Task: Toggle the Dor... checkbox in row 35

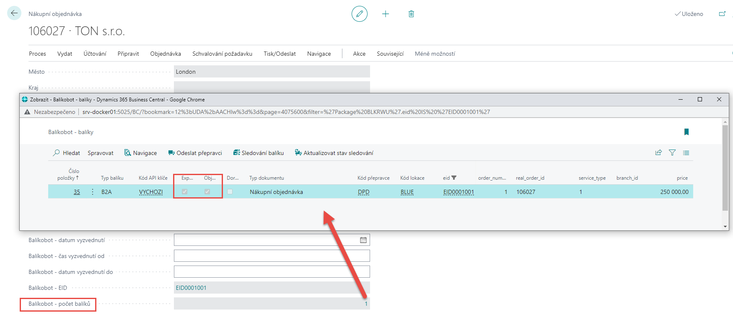Action: click(230, 192)
